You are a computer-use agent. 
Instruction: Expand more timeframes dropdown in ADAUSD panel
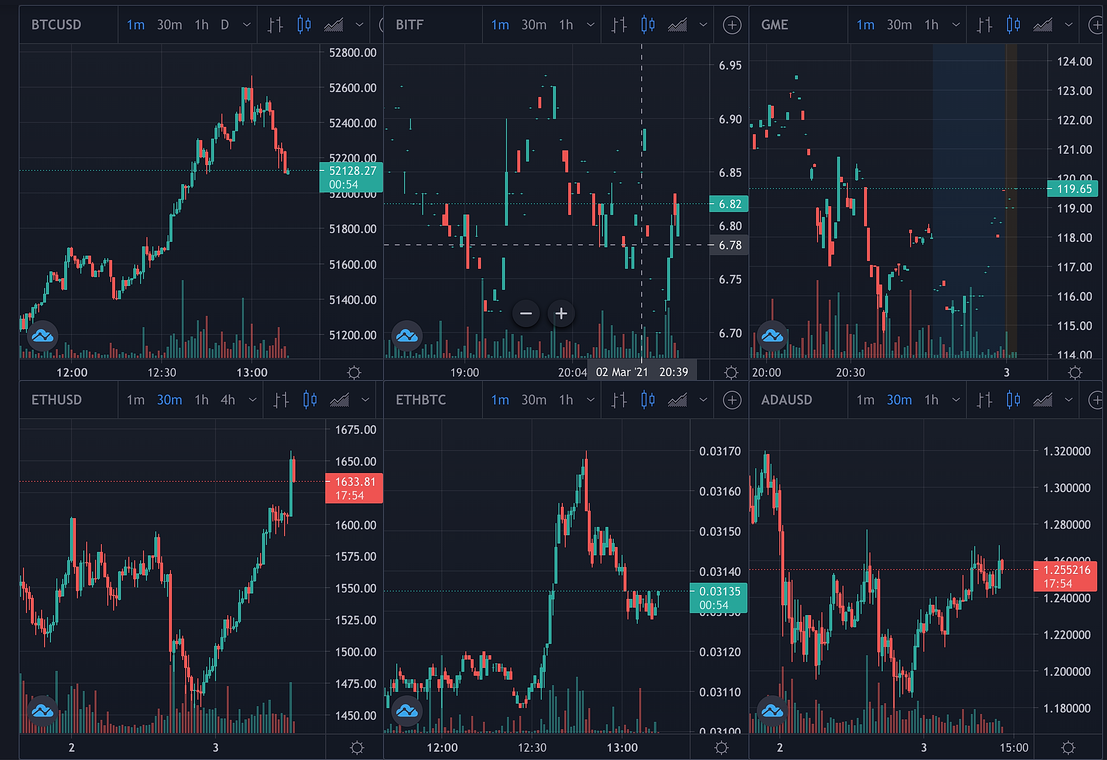point(956,400)
